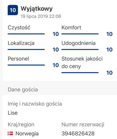Viewport: 117px width, 139px height.
Task: Click the Numer rezerwacji label
Action: [83, 125]
